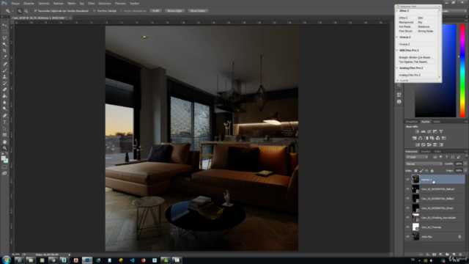Image resolution: width=469 pixels, height=264 pixels.
Task: Select the History Brush tool
Action: [x=4, y=83]
